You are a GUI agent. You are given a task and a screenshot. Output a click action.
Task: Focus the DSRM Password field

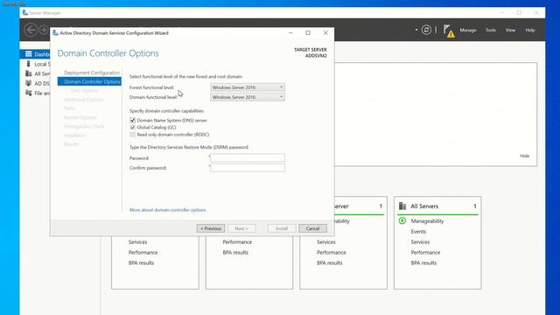(248, 157)
